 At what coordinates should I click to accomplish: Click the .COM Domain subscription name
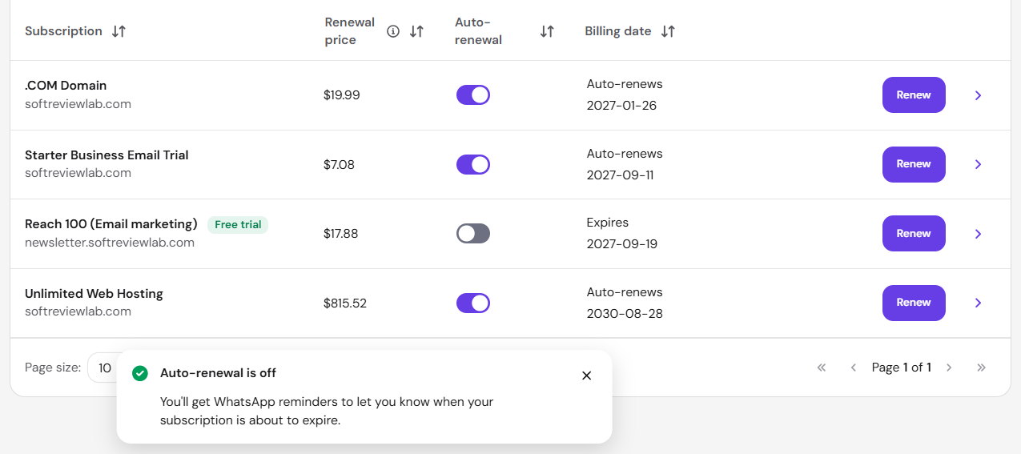tap(66, 86)
